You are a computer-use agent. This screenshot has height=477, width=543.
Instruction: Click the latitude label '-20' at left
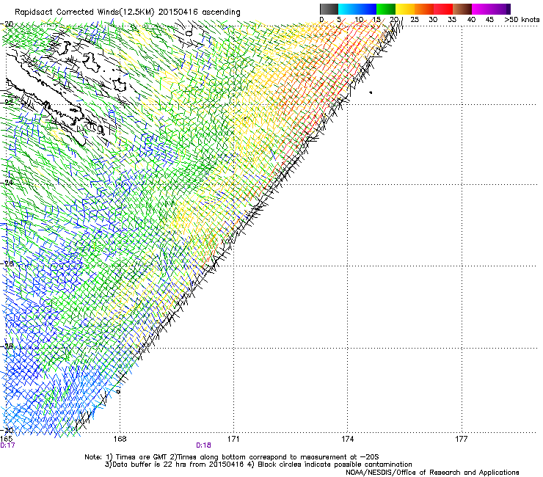pos(7,24)
